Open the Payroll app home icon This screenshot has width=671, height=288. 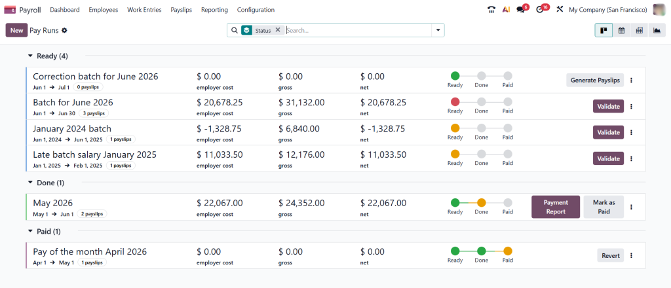tap(10, 9)
